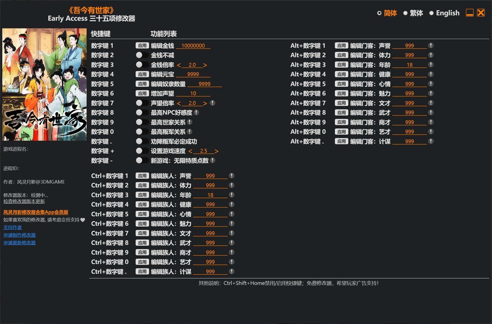Select the 繁体 language option
The width and height of the screenshot is (492, 324).
point(416,13)
